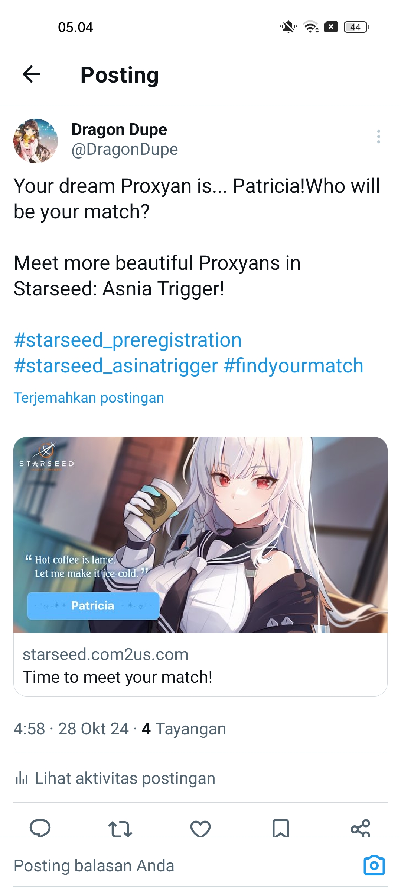Tap Terjemahkan postingan to translate
This screenshot has width=401, height=893.
[89, 398]
